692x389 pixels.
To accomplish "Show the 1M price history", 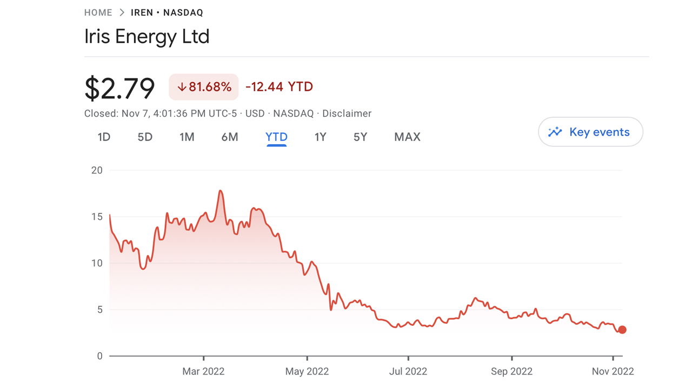I will pos(187,137).
